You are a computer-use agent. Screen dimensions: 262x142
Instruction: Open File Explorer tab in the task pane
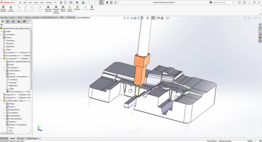pos(260,31)
